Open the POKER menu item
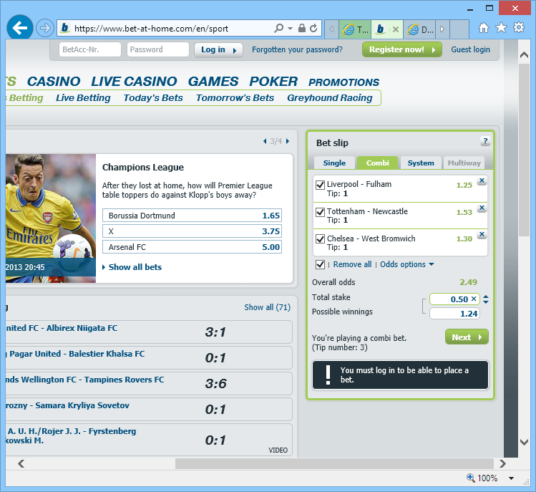The width and height of the screenshot is (536, 492). pyautogui.click(x=273, y=82)
